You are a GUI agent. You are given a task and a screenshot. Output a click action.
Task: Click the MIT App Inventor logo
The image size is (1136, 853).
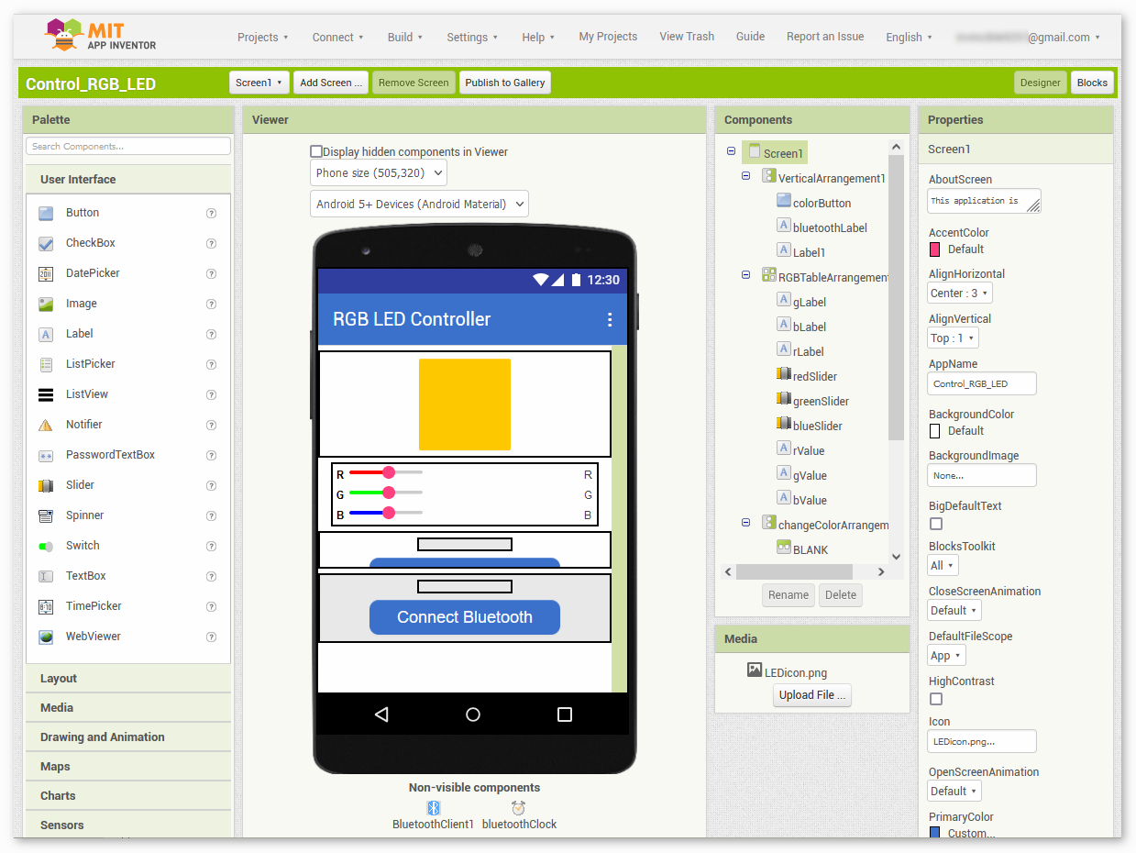(101, 36)
